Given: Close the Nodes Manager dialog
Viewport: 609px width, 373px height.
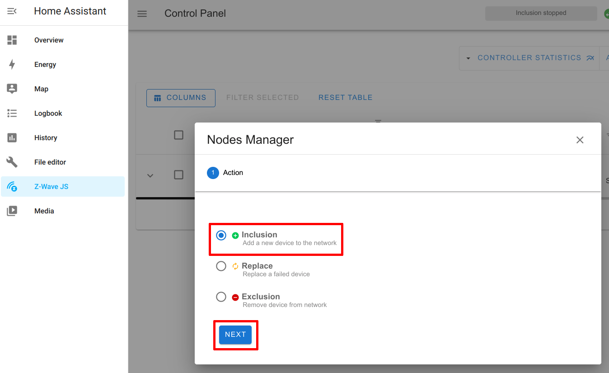Looking at the screenshot, I should coord(580,140).
